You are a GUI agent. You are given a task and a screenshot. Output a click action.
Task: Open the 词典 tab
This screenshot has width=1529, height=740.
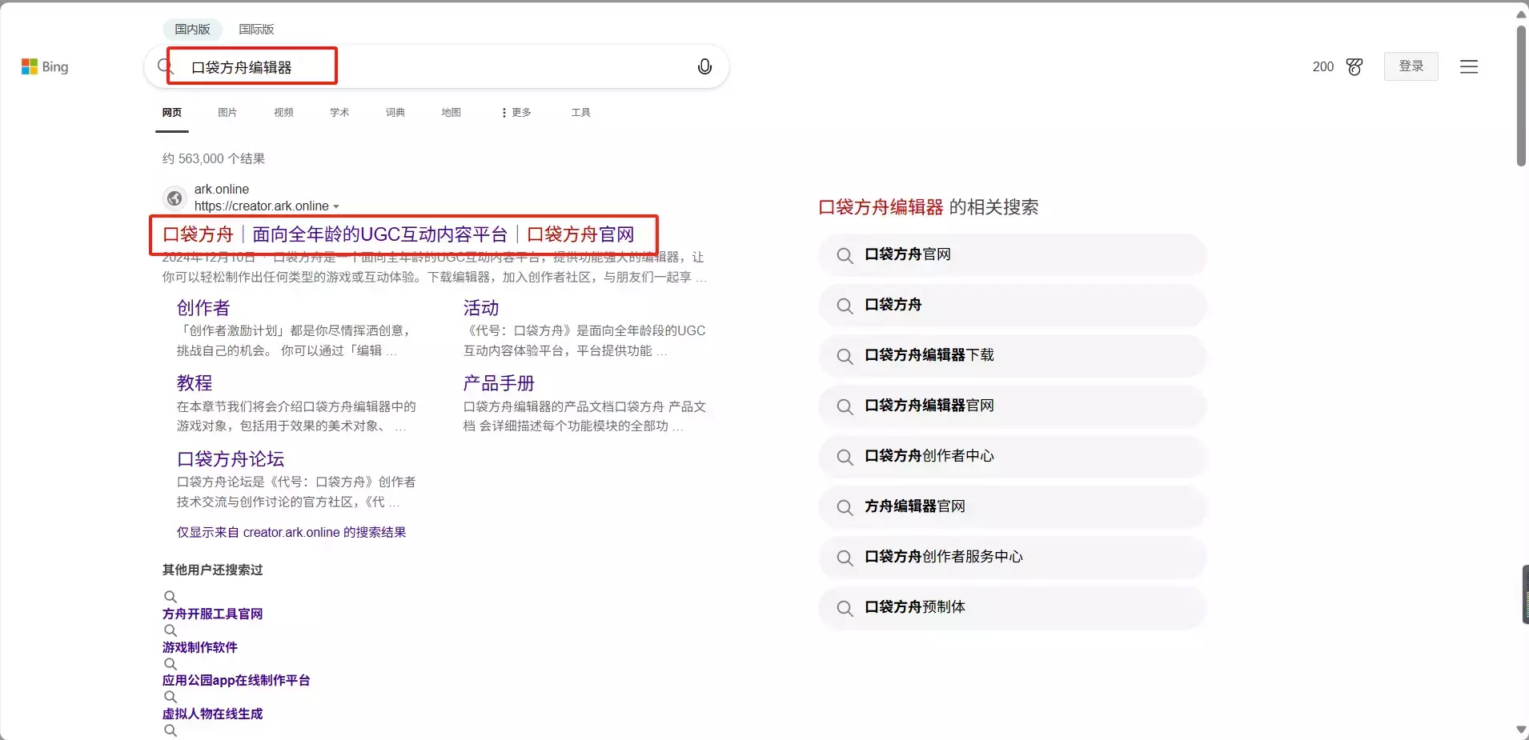tap(395, 113)
